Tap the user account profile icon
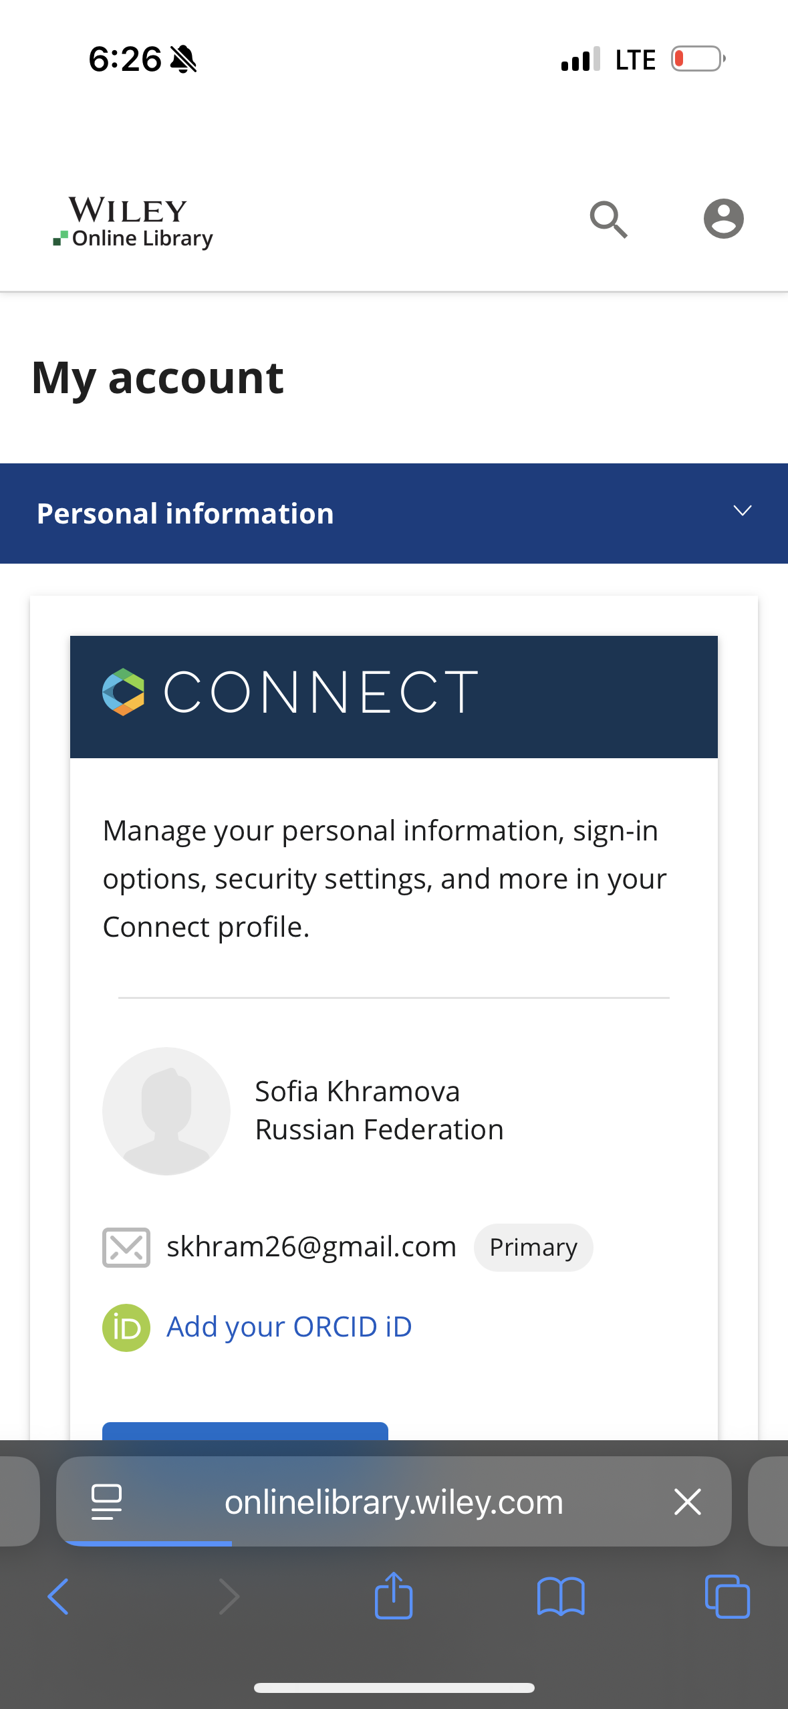Image resolution: width=788 pixels, height=1709 pixels. tap(723, 219)
